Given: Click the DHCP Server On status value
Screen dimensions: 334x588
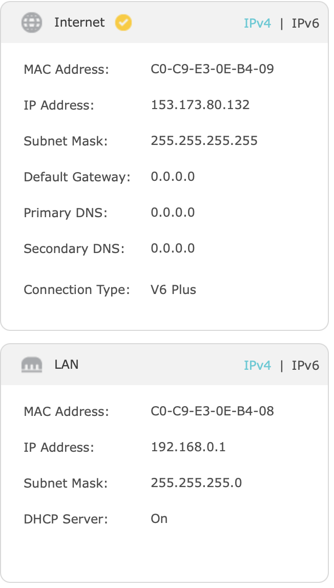Looking at the screenshot, I should click(x=159, y=518).
